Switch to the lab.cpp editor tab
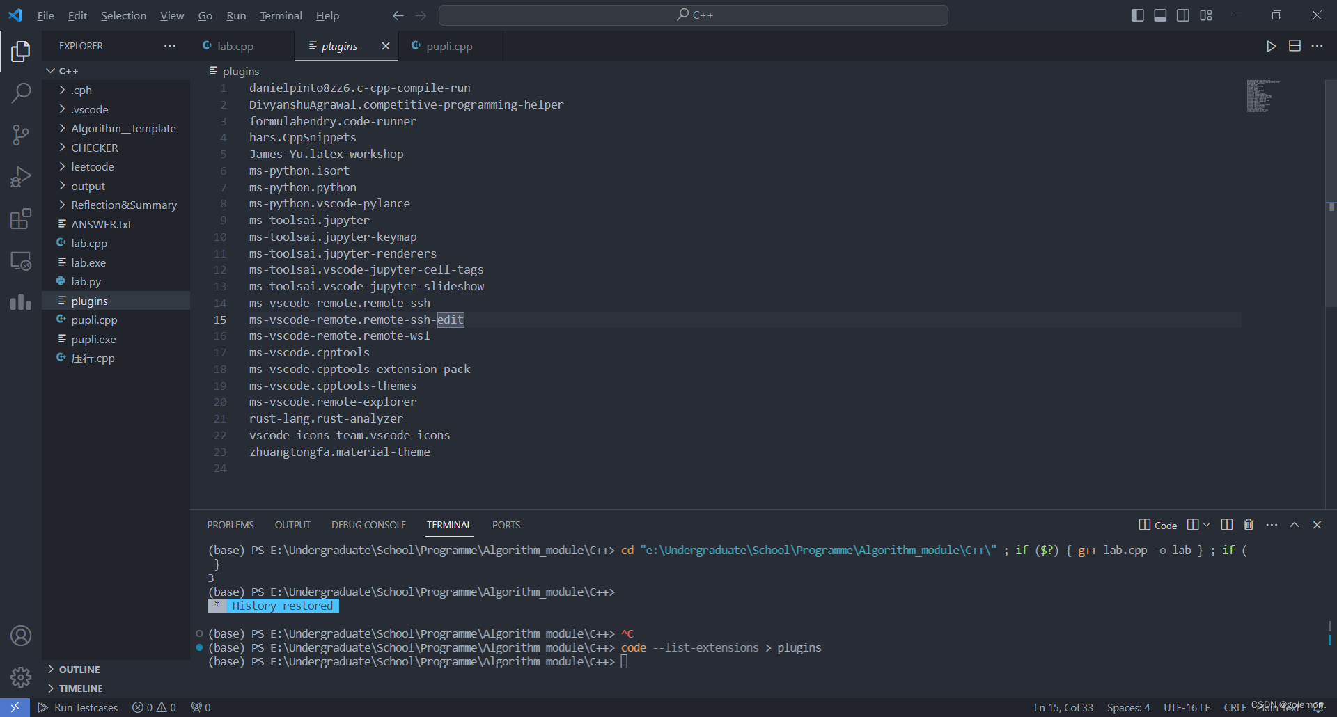Viewport: 1337px width, 717px height. (x=242, y=46)
